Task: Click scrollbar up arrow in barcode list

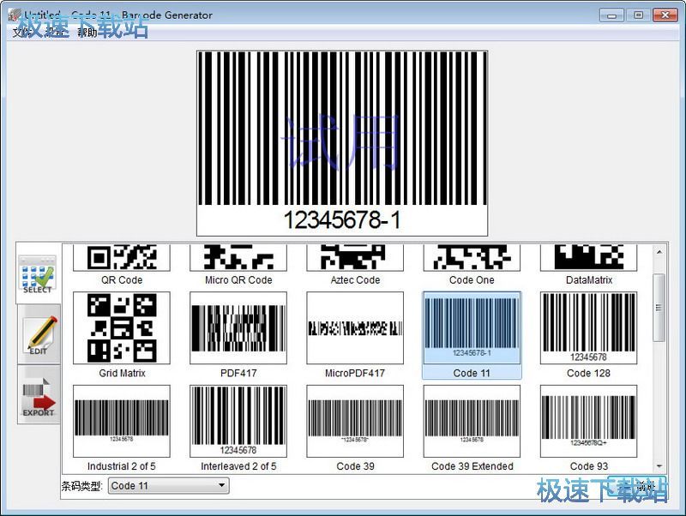Action: coord(659,251)
